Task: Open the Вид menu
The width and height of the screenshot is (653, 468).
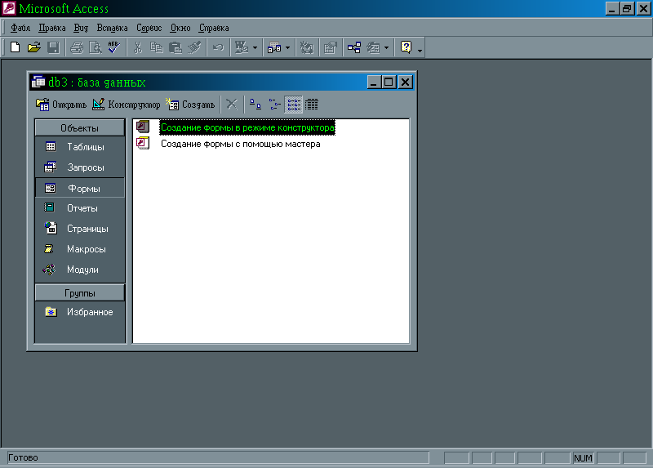Action: (x=81, y=28)
